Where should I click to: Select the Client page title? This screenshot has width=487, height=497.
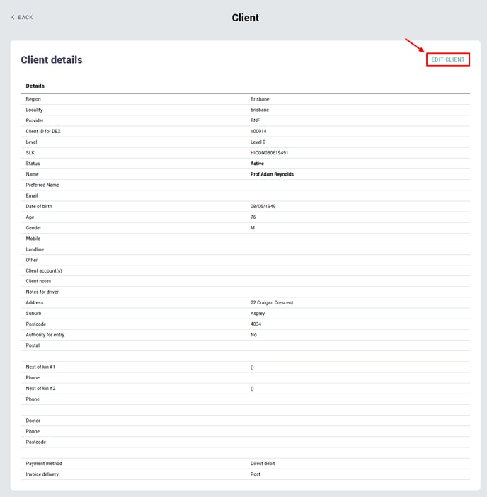245,18
